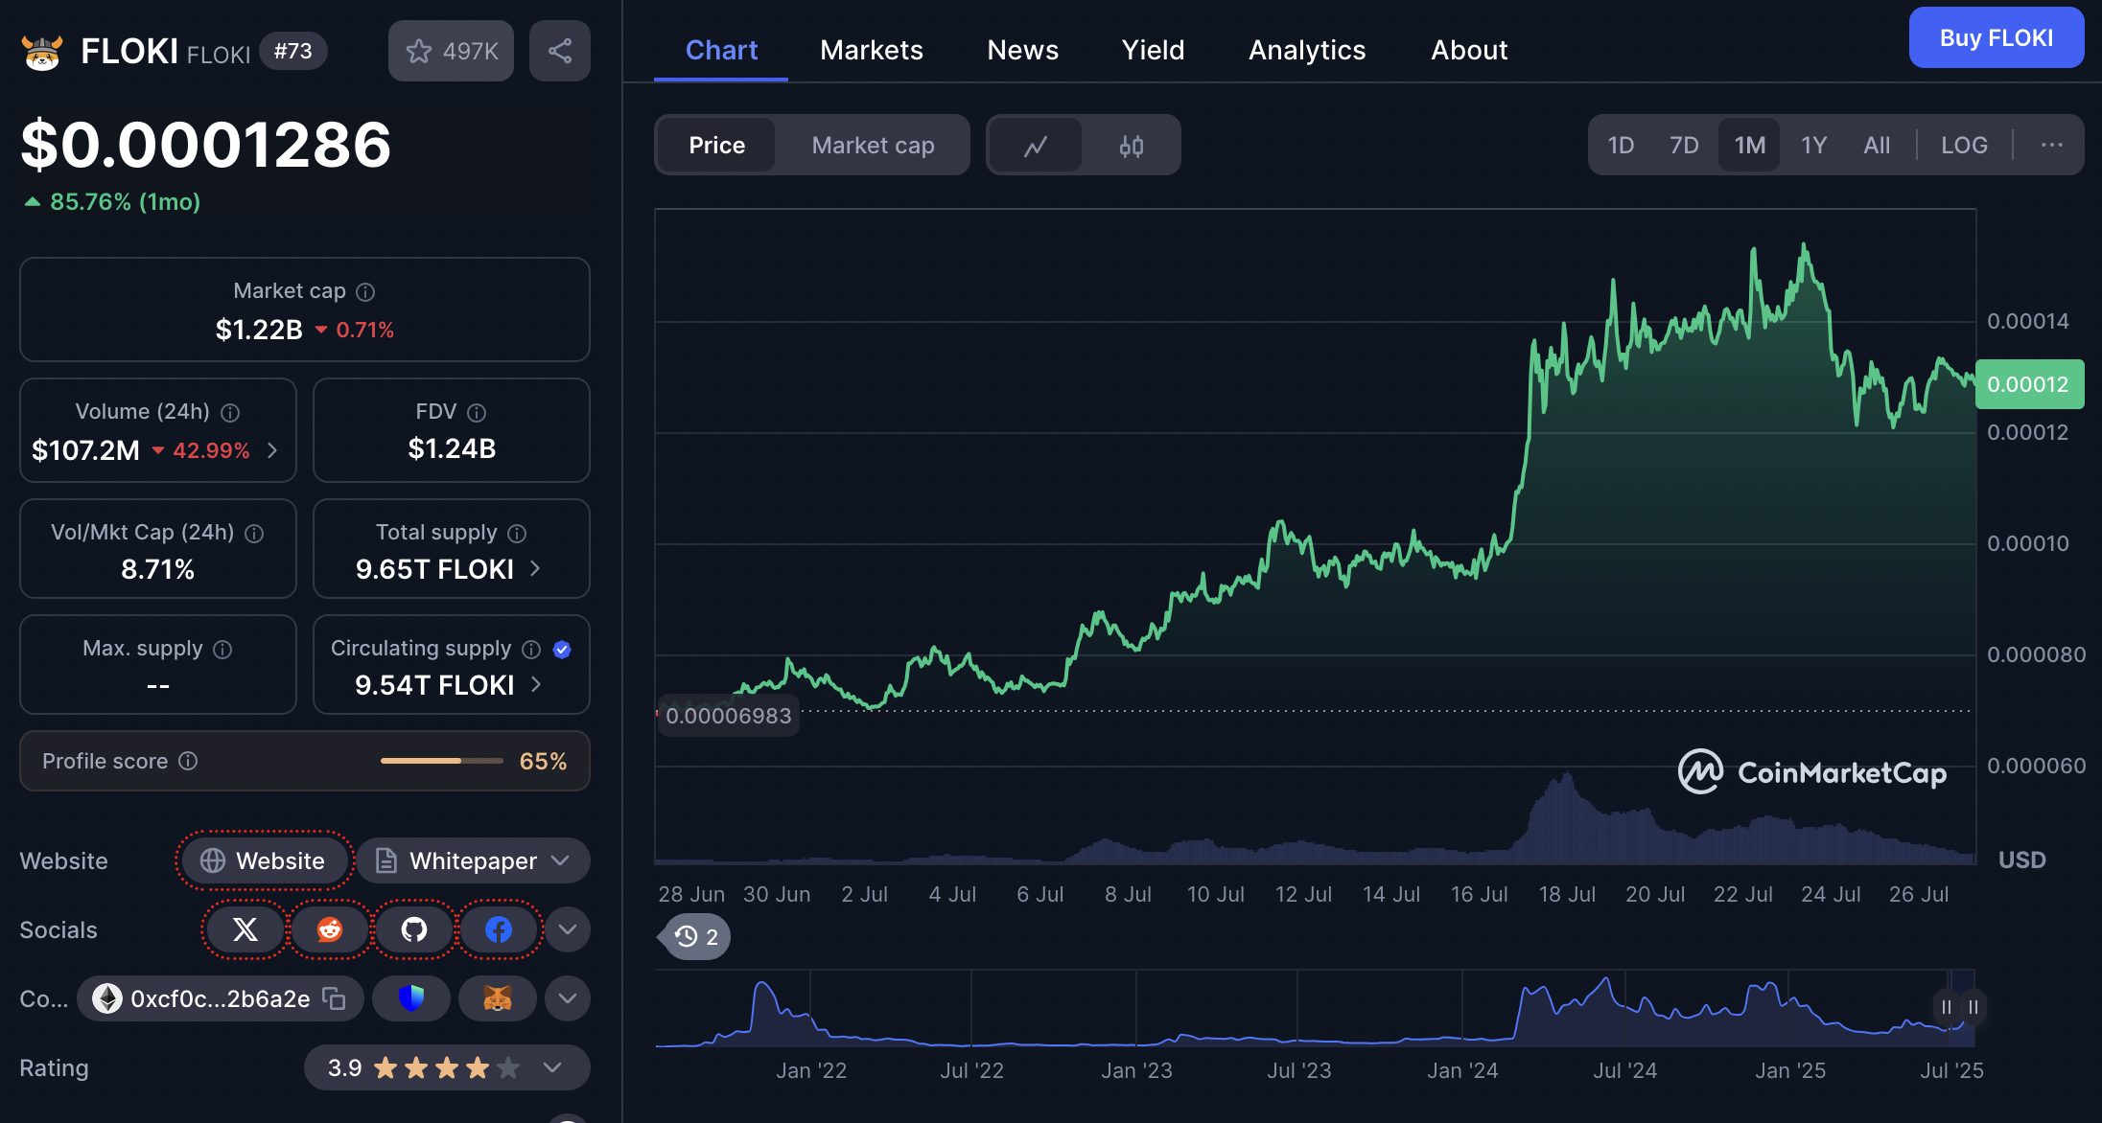
Task: Set chart range to 1Y
Action: (1813, 145)
